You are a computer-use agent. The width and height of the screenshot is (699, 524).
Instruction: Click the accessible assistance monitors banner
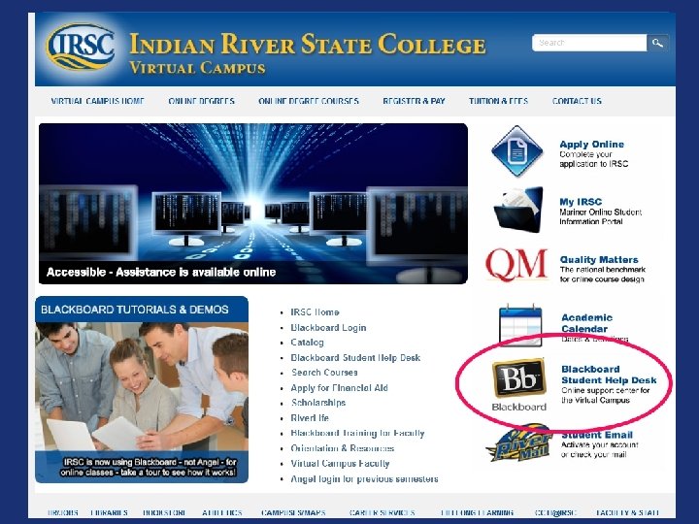point(253,204)
